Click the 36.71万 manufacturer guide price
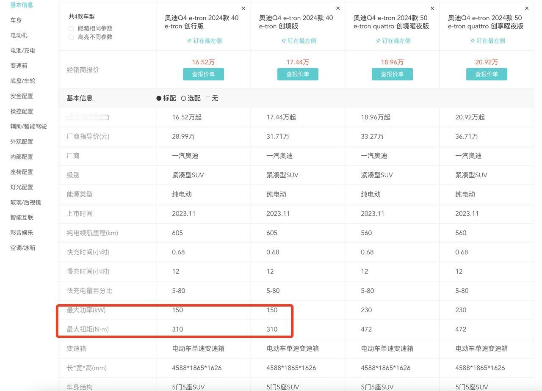 point(467,137)
